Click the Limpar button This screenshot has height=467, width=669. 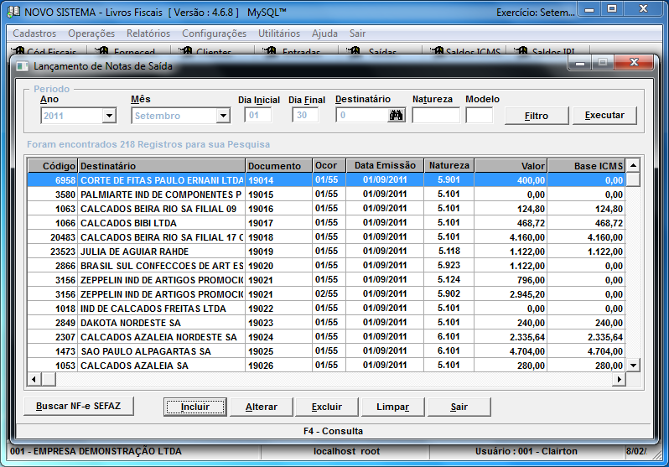[x=392, y=407]
